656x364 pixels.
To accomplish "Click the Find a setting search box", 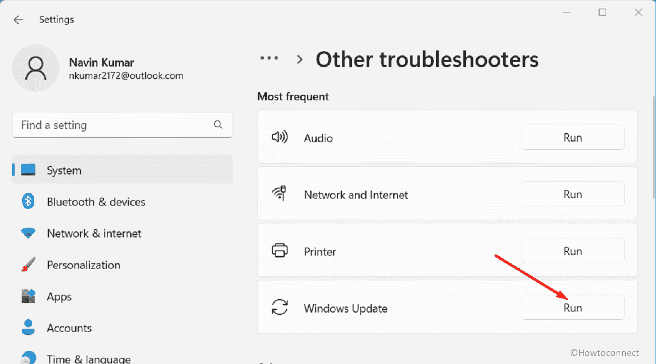I will pyautogui.click(x=123, y=125).
